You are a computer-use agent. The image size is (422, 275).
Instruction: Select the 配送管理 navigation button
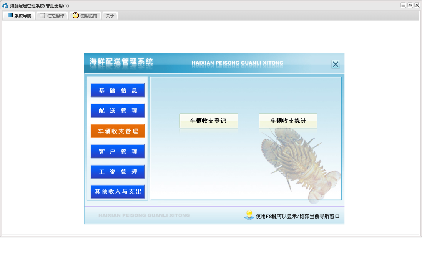tap(118, 111)
